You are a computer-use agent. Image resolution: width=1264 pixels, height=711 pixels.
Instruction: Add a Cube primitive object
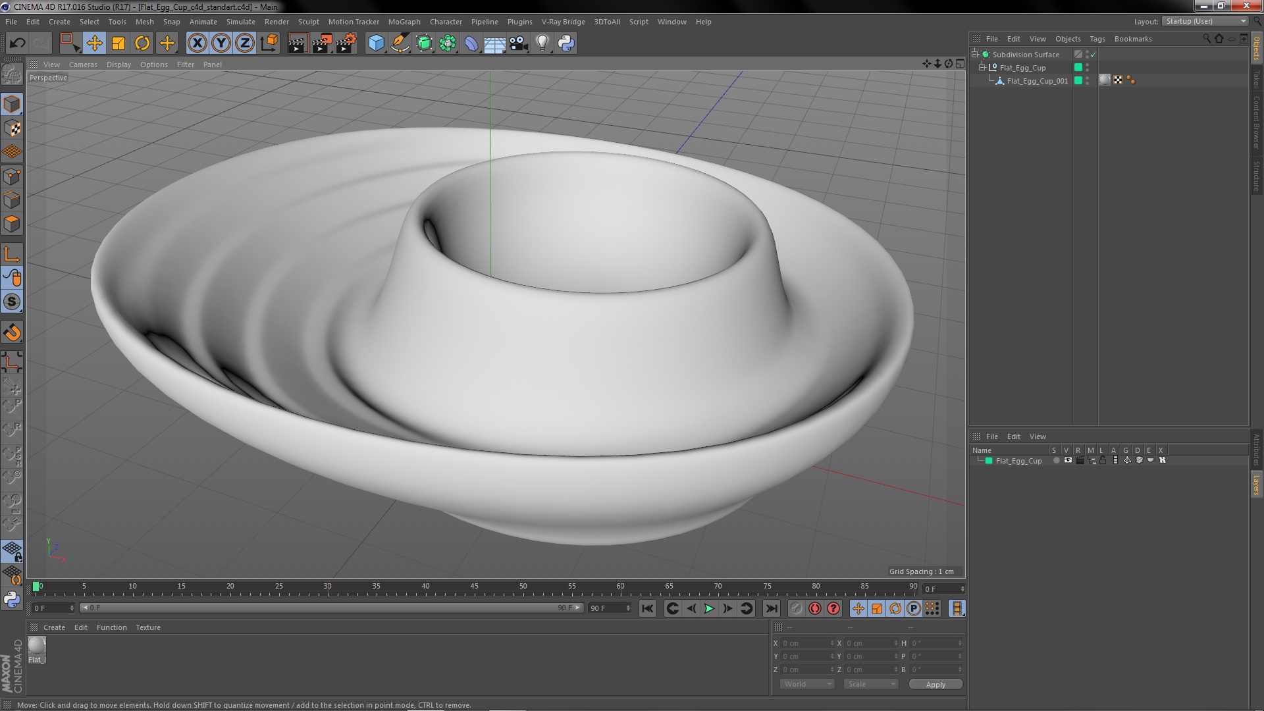click(376, 43)
